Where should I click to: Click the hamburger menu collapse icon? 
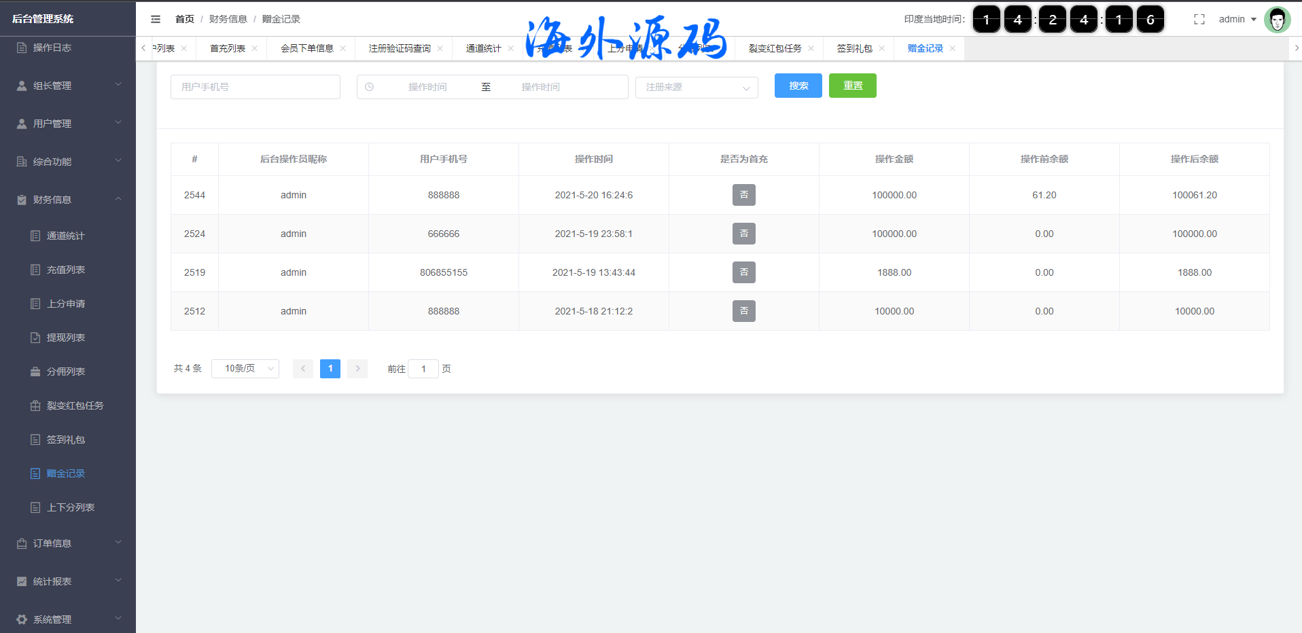coord(156,19)
